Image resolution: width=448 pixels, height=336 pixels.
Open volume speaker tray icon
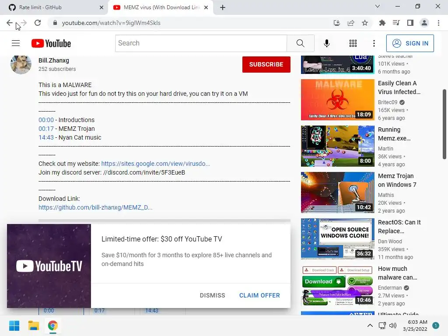point(393,325)
